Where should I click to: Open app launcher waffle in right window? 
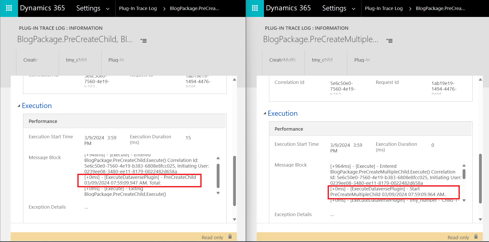tap(255, 8)
